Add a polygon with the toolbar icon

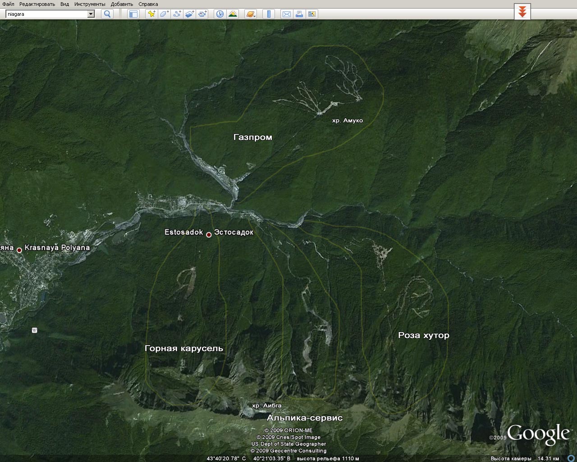click(x=164, y=14)
